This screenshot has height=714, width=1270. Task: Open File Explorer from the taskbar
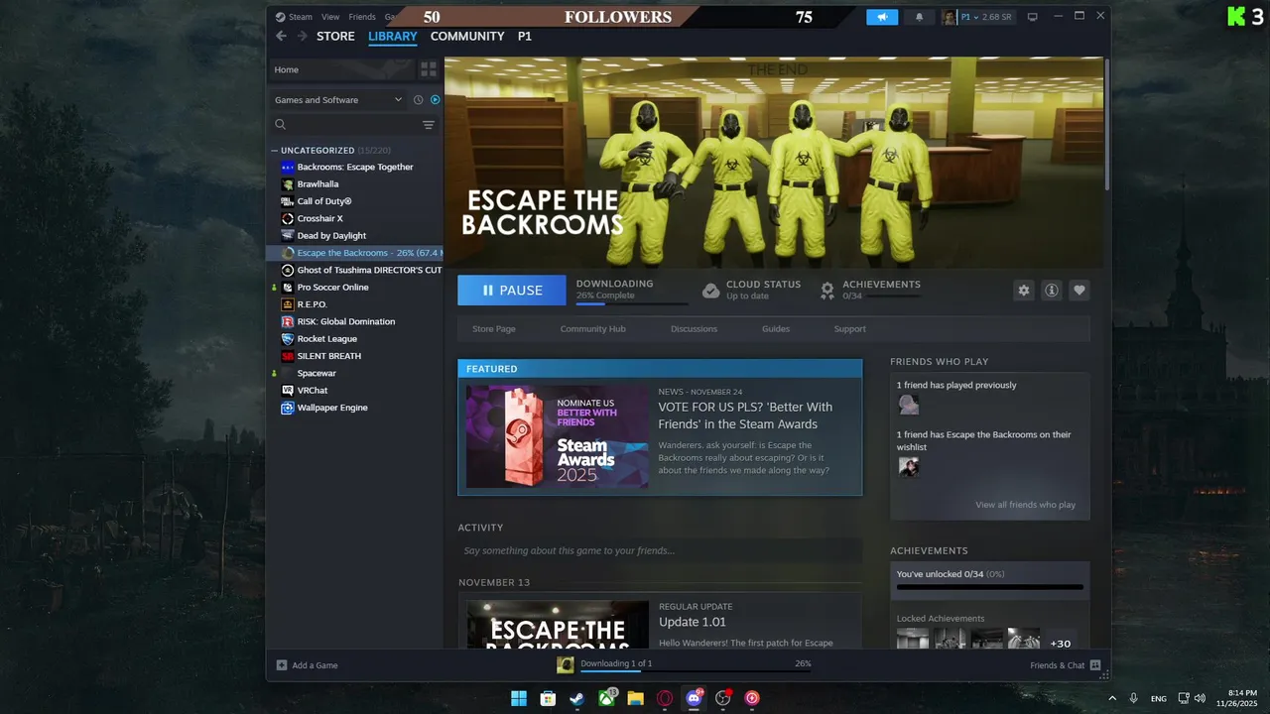635,698
